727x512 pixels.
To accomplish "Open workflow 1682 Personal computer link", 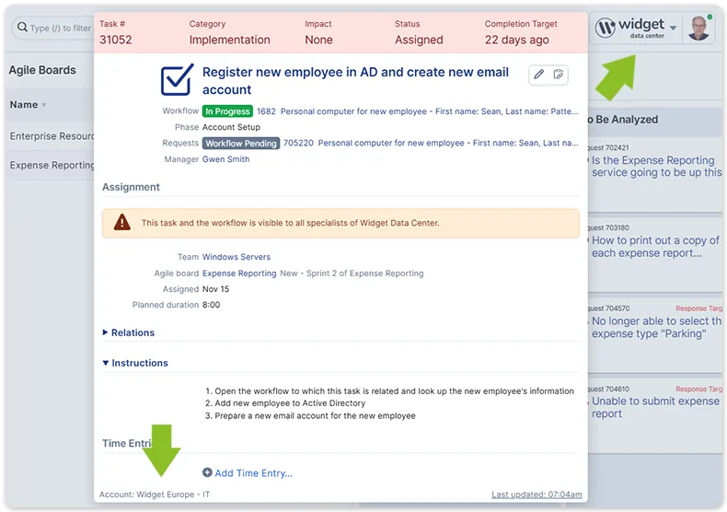I will tap(417, 111).
